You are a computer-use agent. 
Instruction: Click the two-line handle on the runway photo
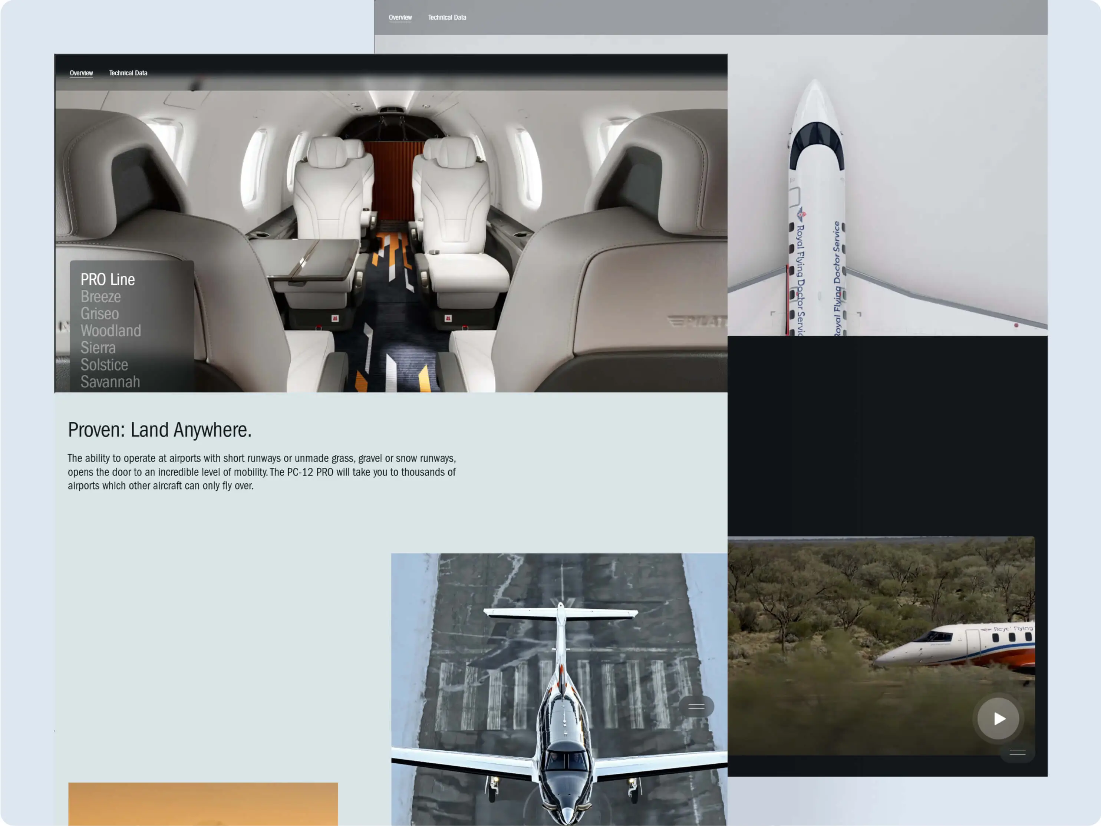(696, 707)
